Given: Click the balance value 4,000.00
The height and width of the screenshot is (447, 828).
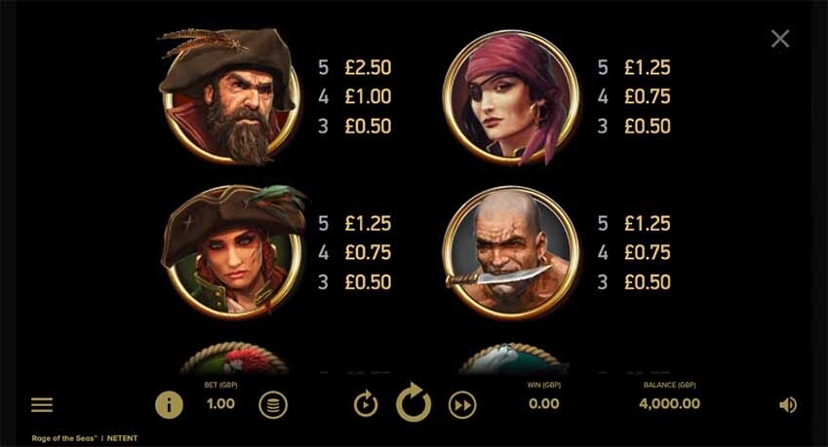Looking at the screenshot, I should point(670,404).
